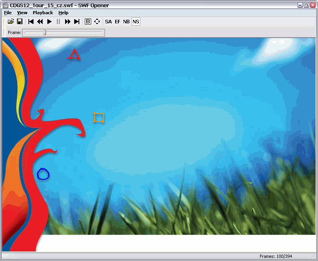Click the Pause button

58,21
